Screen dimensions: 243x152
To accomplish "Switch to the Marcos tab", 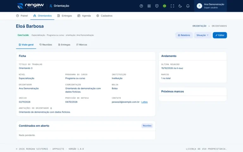I will tap(82, 45).
